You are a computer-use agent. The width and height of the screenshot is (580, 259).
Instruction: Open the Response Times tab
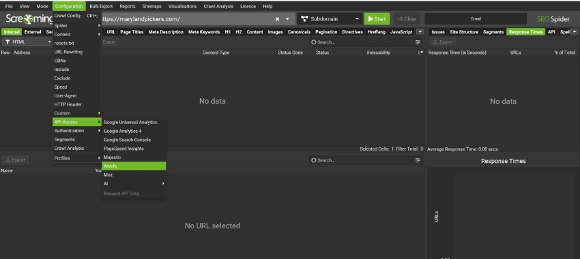tap(526, 32)
